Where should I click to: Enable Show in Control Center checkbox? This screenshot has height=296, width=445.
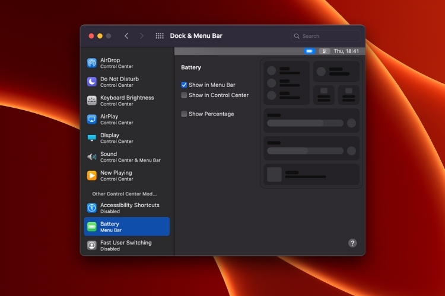(x=184, y=95)
